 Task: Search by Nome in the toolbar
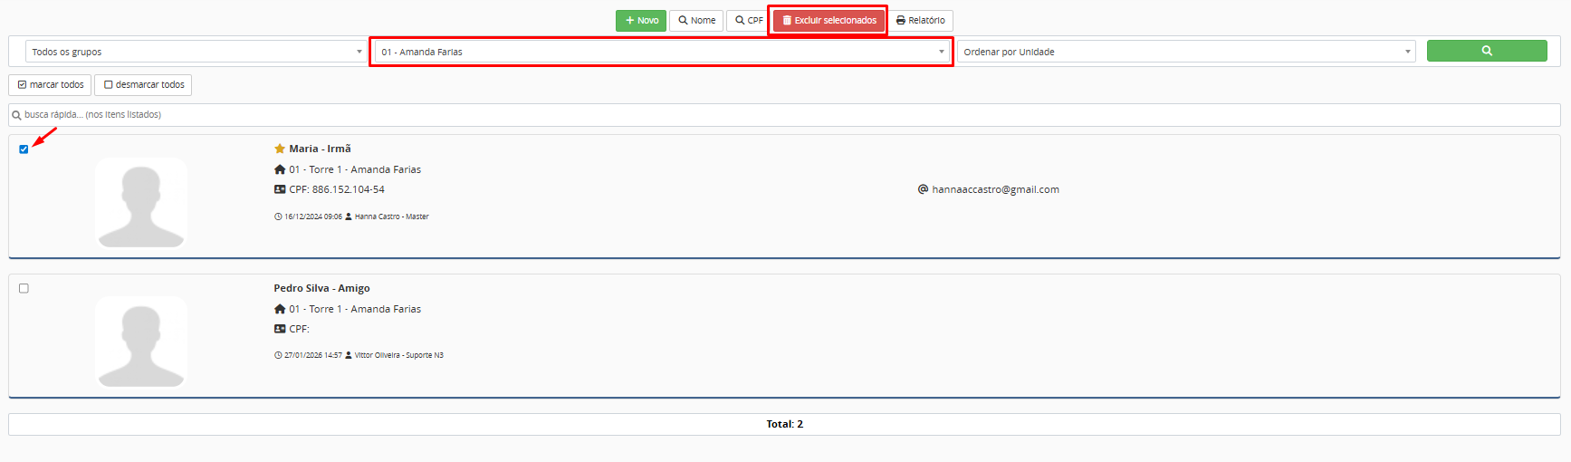(696, 20)
